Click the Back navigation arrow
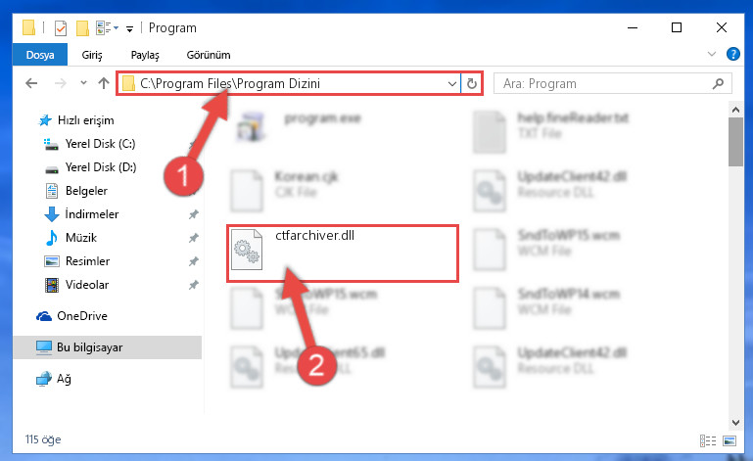This screenshot has height=461, width=753. [31, 83]
